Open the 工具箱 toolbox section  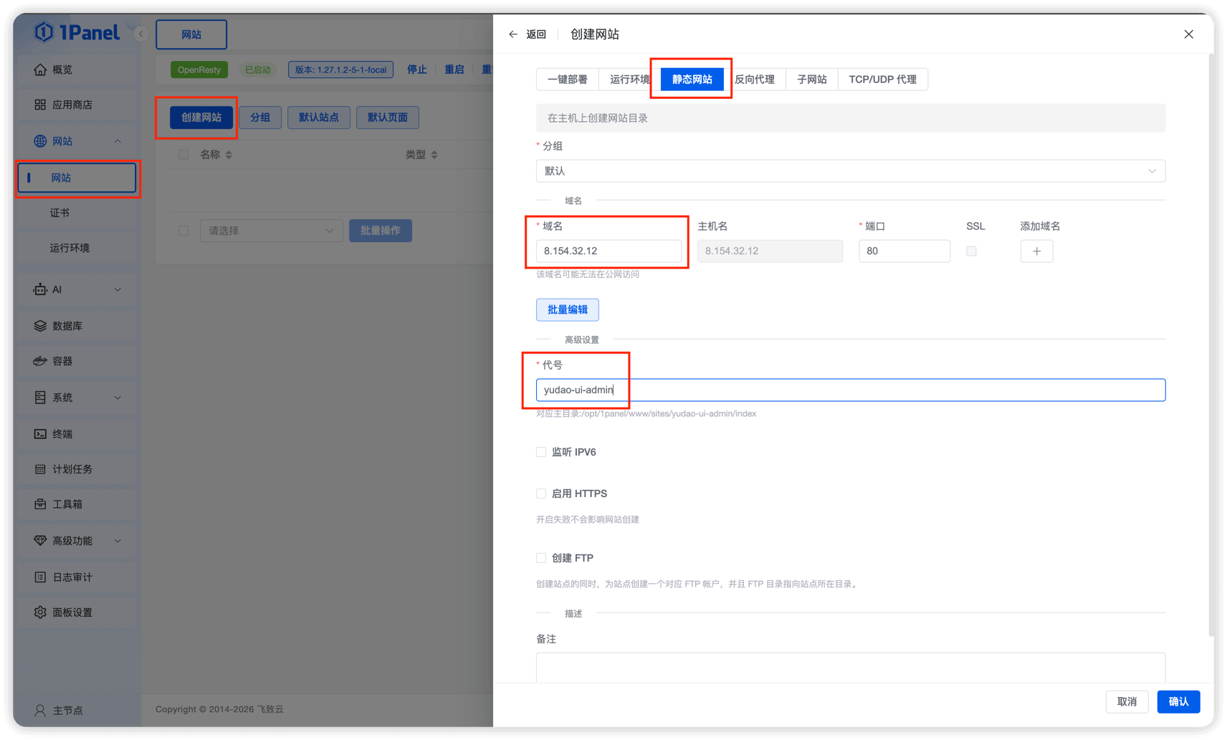click(67, 504)
